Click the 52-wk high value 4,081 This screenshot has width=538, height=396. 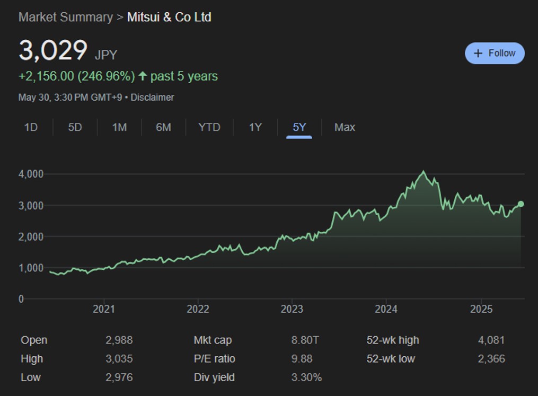click(x=491, y=340)
